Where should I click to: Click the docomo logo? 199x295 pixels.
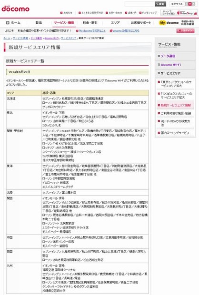[15, 9]
